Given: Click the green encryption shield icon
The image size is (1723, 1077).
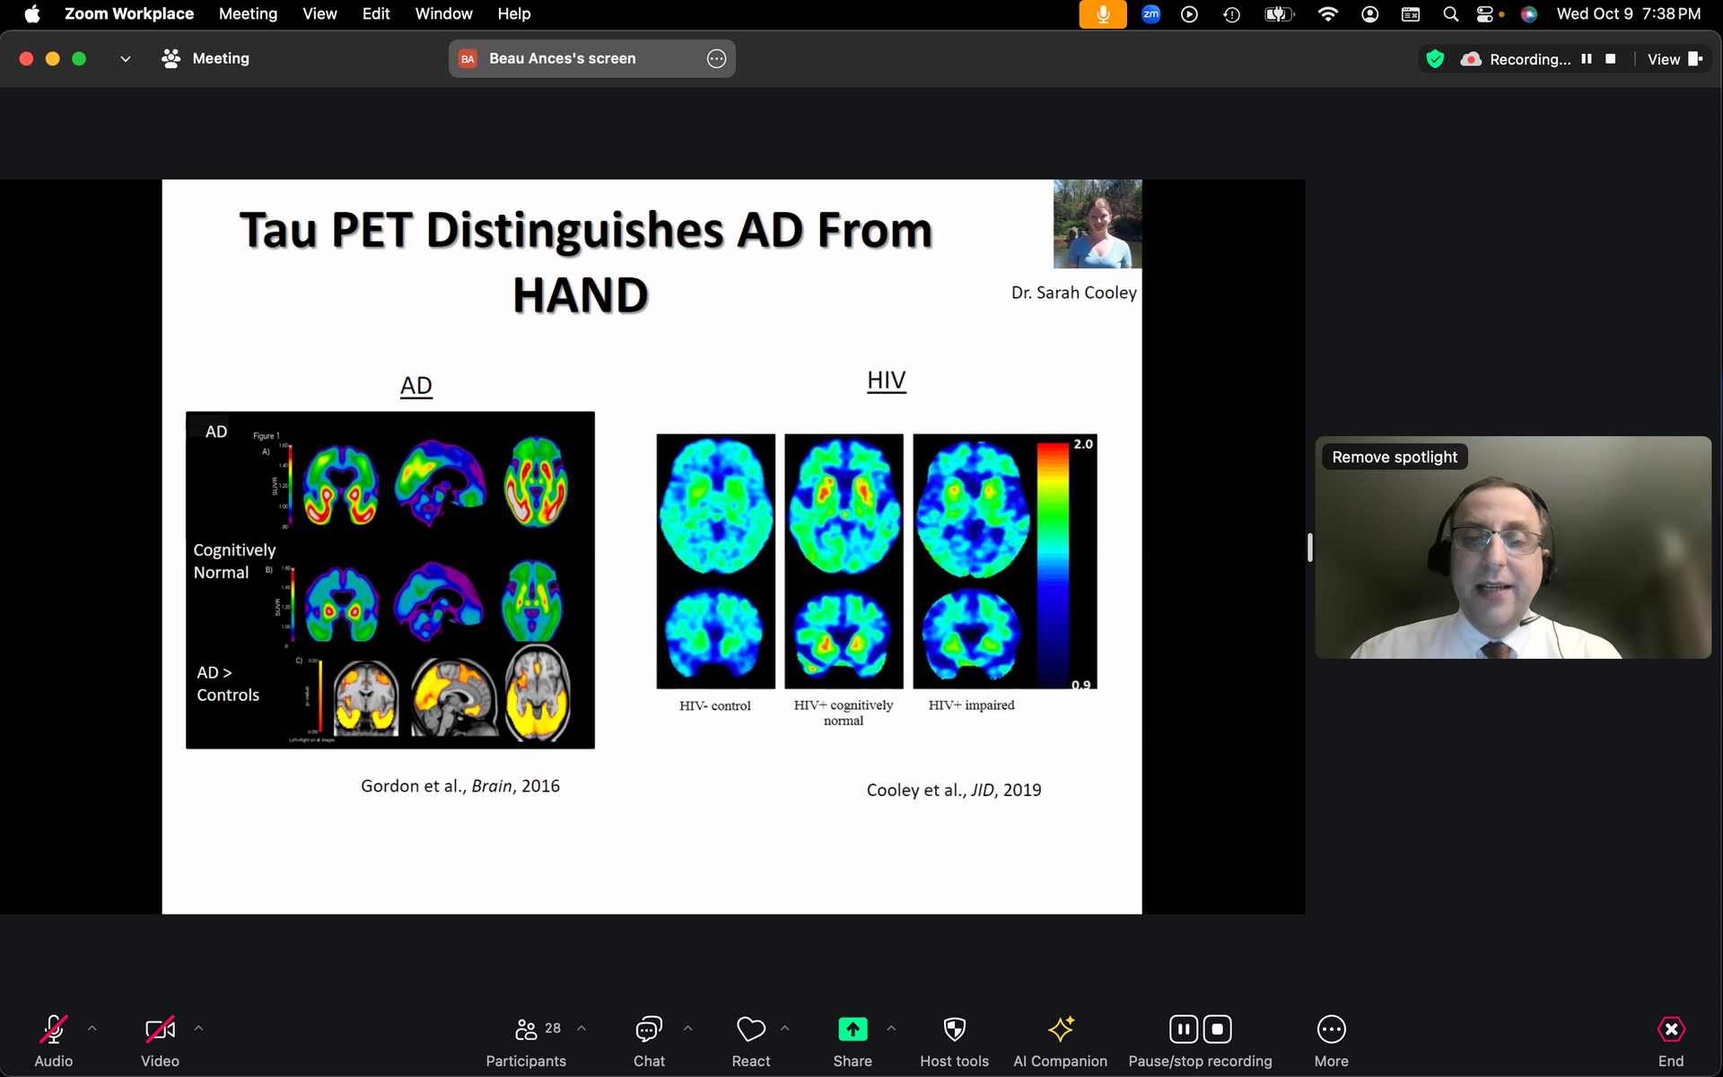Looking at the screenshot, I should click(x=1435, y=59).
